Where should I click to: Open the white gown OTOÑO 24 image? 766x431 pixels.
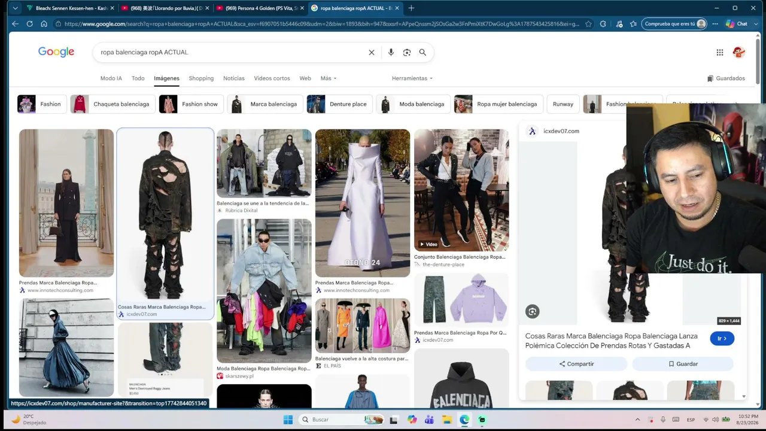[x=363, y=203]
